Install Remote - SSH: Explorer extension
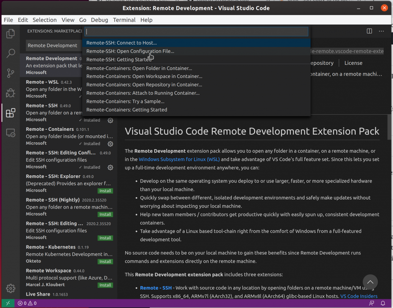Image resolution: width=393 pixels, height=308 pixels. tap(105, 191)
